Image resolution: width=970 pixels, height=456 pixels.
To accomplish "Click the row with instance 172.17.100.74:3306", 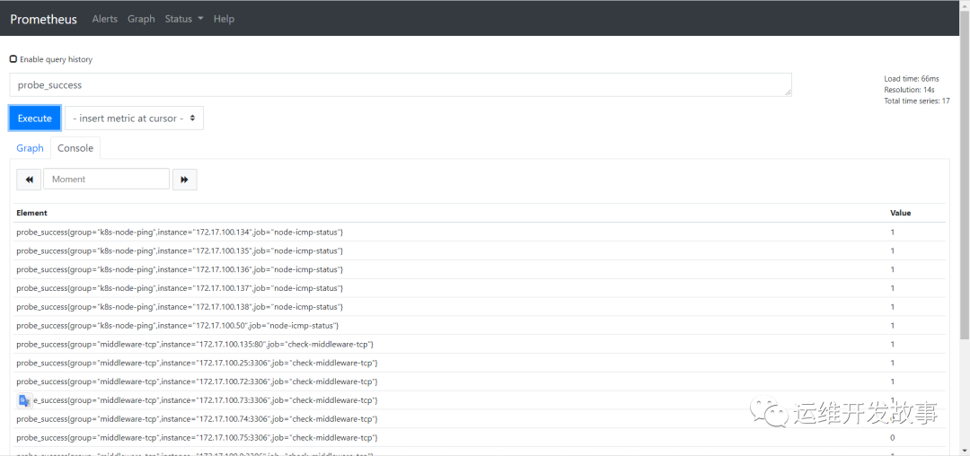I will point(480,418).
